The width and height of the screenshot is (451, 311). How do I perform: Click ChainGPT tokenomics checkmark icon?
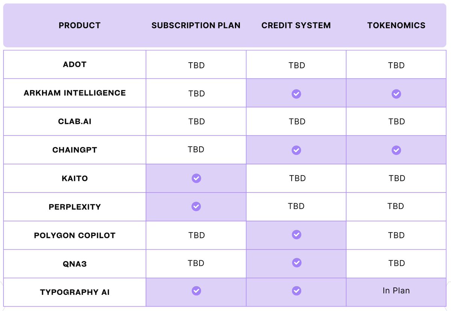point(396,150)
